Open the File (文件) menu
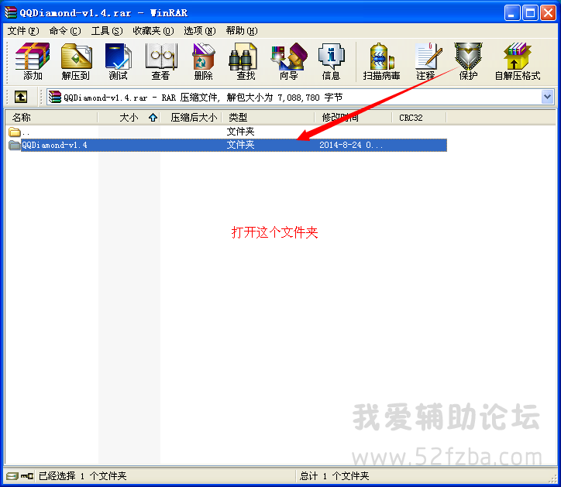The width and height of the screenshot is (561, 487). 23,31
